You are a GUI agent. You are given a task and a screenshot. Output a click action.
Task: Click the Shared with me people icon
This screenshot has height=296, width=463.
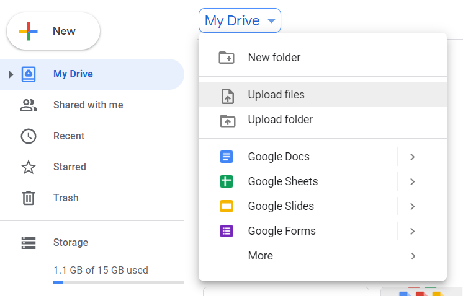point(29,105)
